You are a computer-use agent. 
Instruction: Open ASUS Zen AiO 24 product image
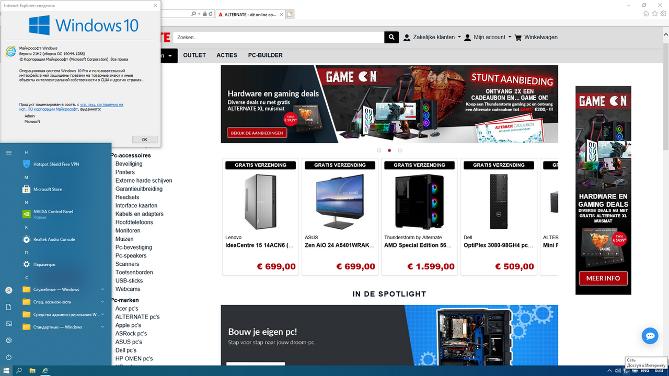[340, 202]
